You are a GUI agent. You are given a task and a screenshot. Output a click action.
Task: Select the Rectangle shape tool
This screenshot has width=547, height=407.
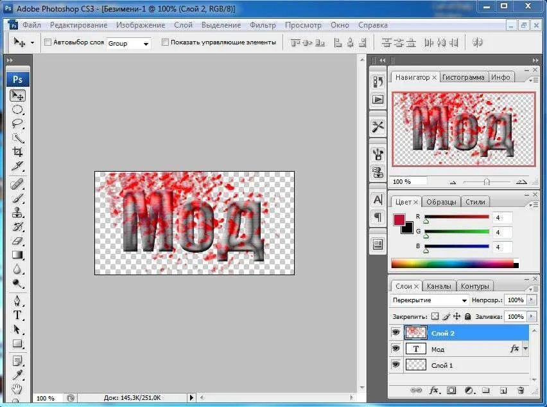tap(17, 343)
